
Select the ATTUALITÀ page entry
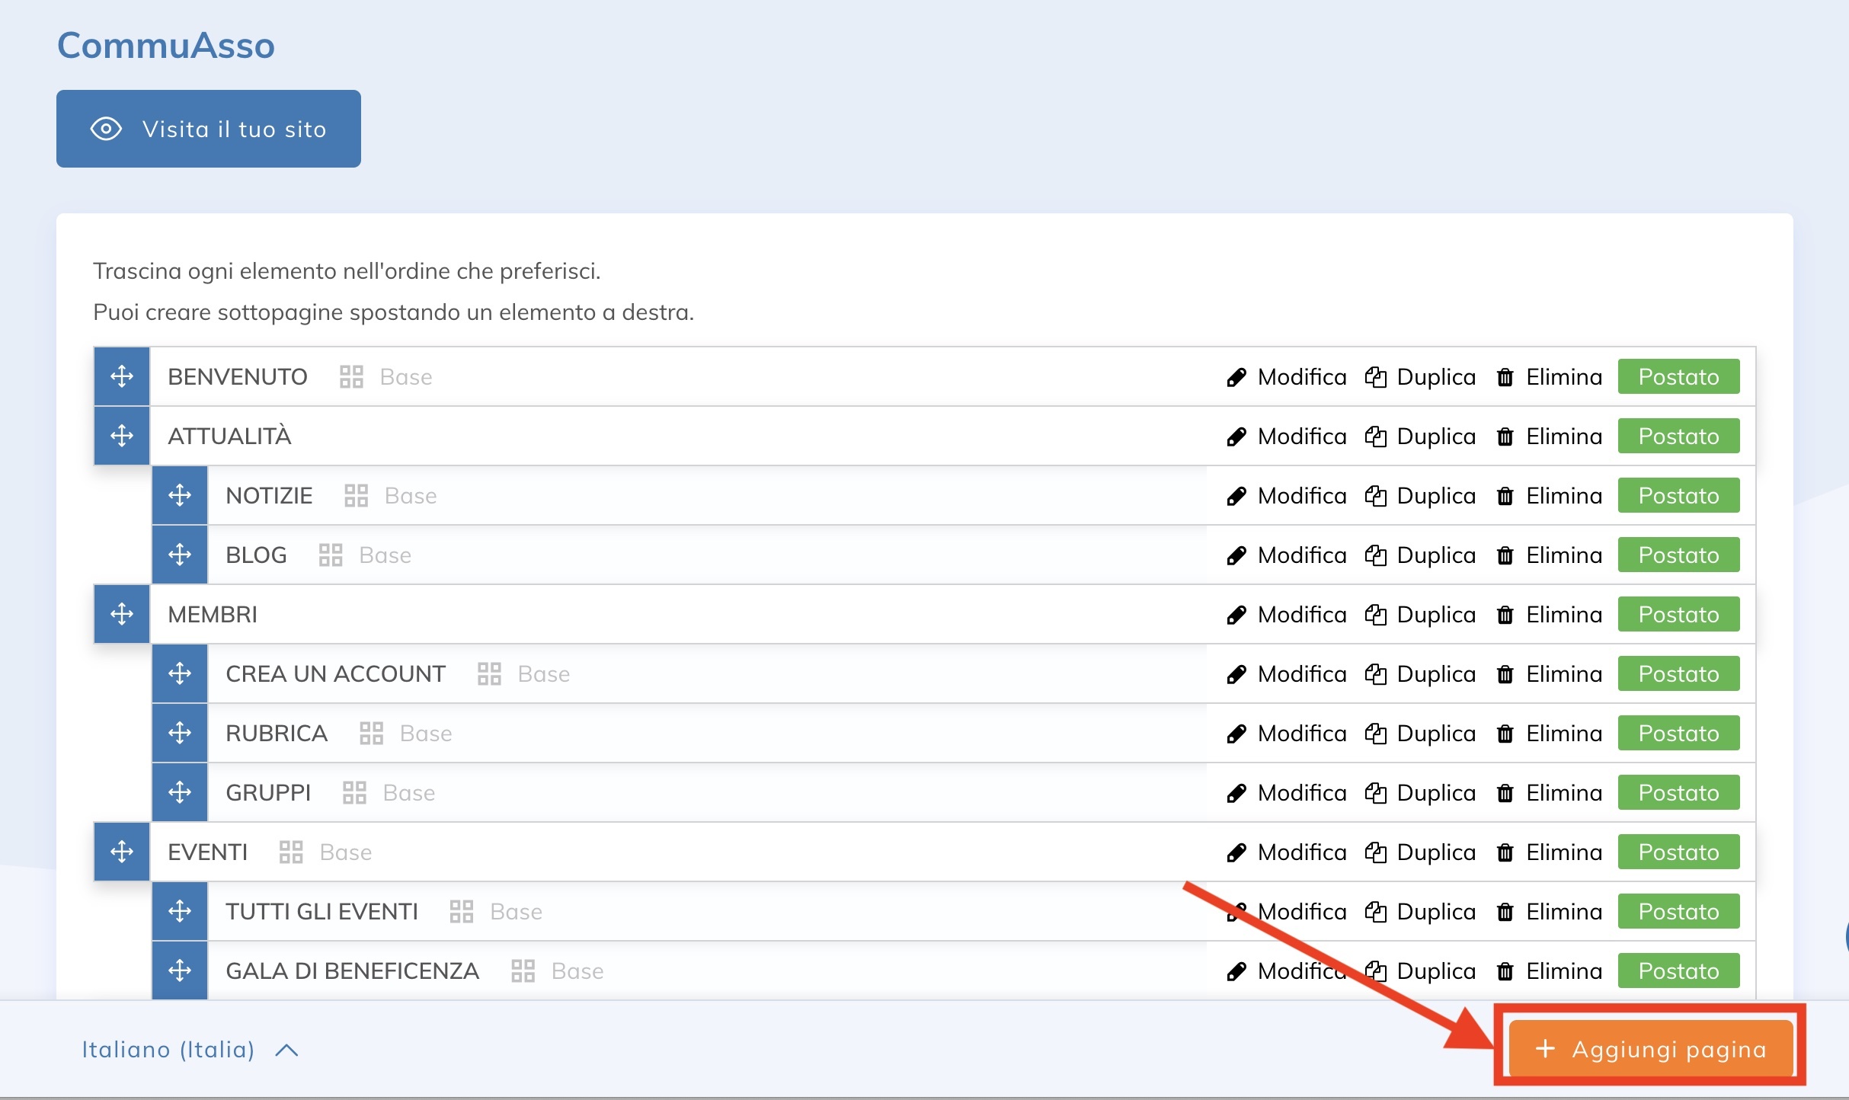(229, 436)
